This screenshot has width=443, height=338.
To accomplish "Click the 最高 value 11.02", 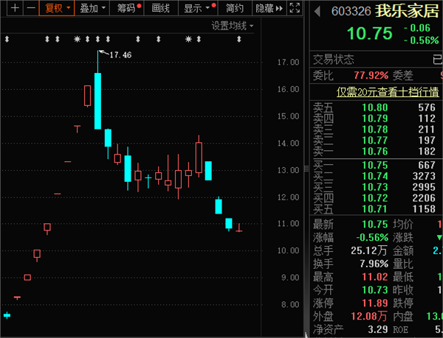I will pos(375,277).
